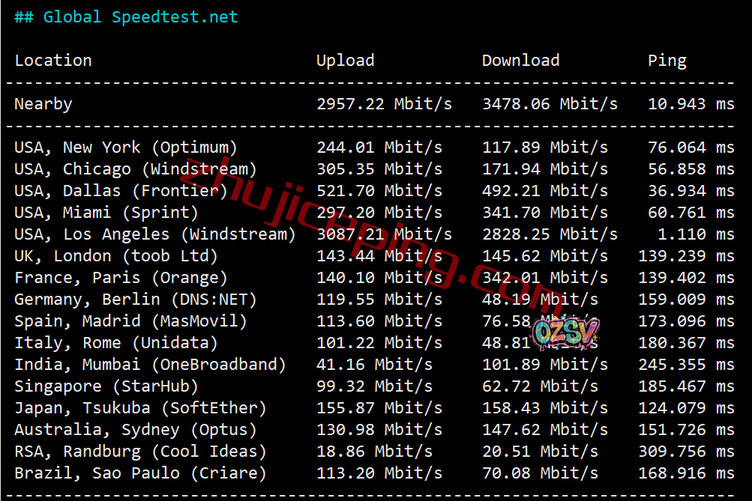Click the USA, New York (Optimum) entry
This screenshot has height=501, width=752.
click(x=126, y=148)
